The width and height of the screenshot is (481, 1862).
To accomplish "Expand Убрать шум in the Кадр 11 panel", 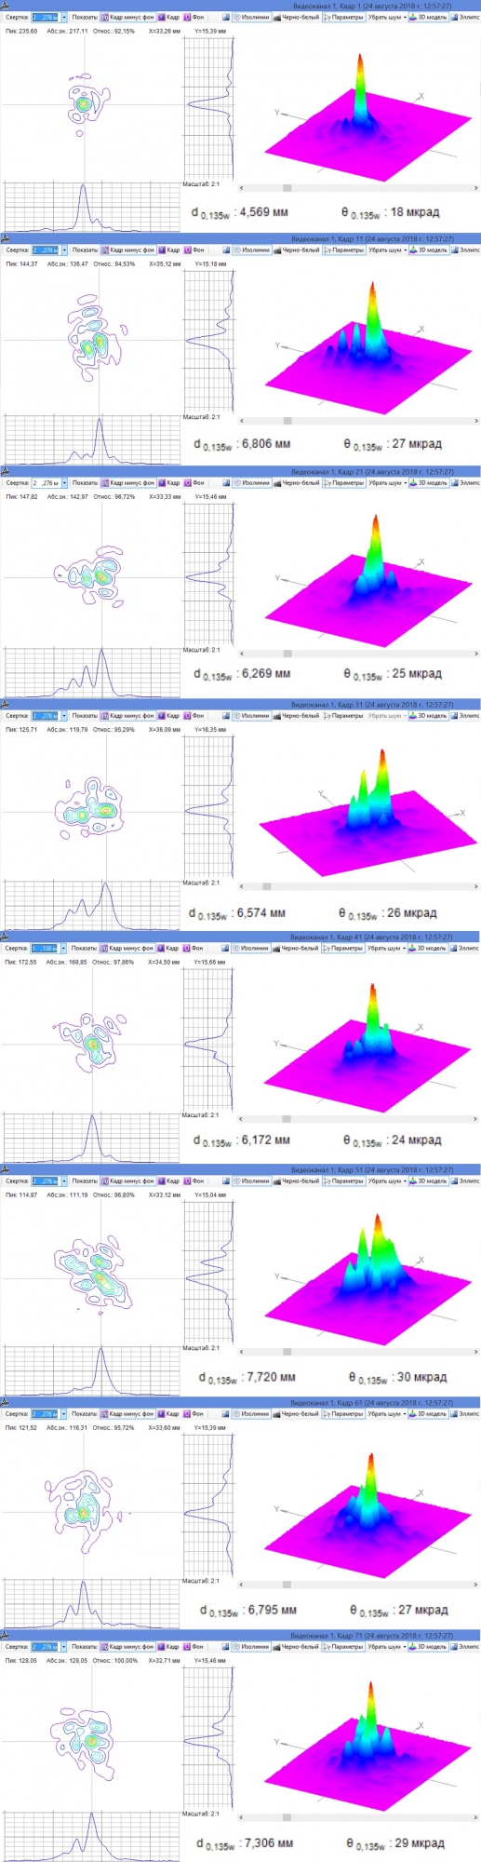I will tap(387, 250).
